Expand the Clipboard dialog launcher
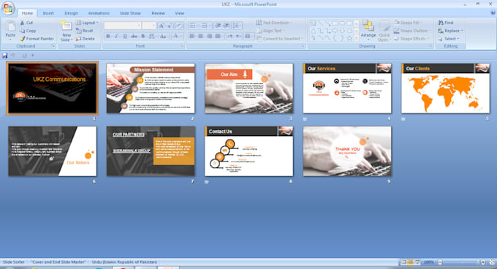497x269 pixels. click(53, 46)
